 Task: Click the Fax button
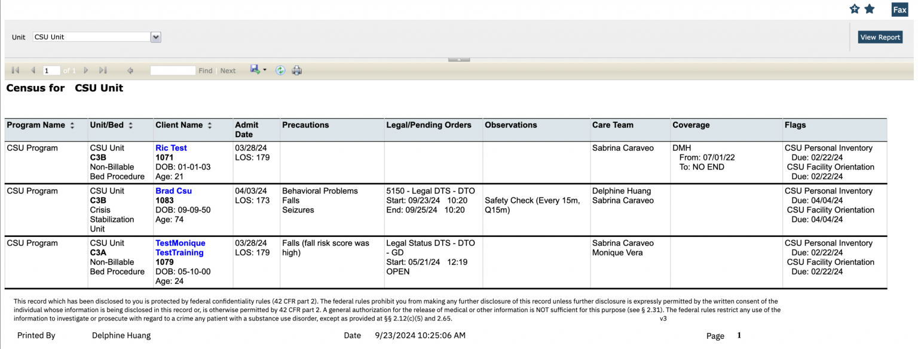click(899, 10)
